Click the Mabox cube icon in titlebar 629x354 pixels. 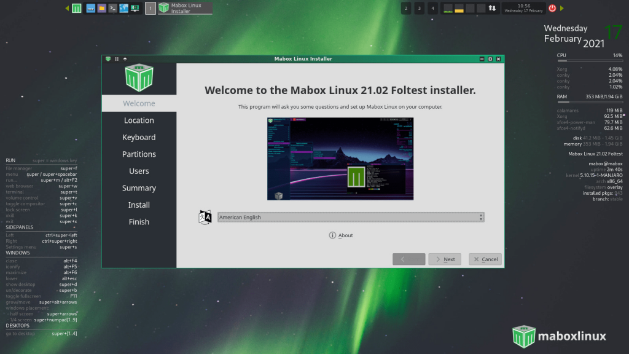click(108, 58)
